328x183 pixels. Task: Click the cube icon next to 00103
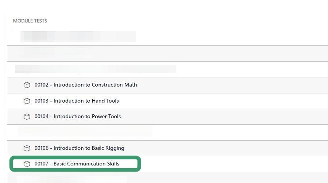[x=27, y=101]
